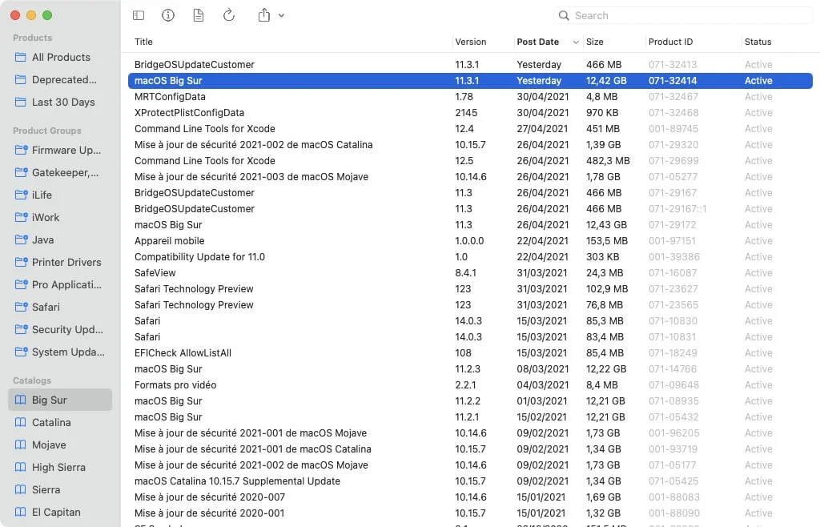Screen dimensions: 820x527
Task: Select the Last 30 Days folder
Action: pyautogui.click(x=63, y=102)
